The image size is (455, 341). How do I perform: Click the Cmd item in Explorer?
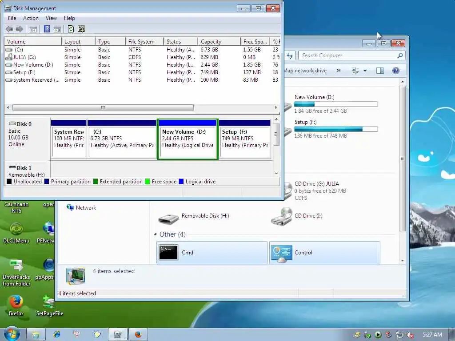(212, 253)
